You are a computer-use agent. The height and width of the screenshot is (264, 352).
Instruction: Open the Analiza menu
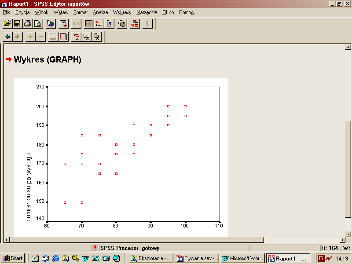(x=100, y=12)
